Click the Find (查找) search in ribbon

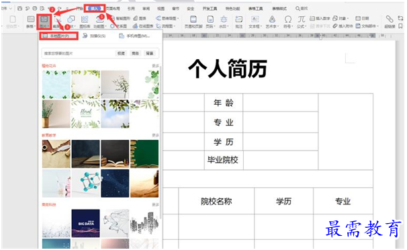(302, 9)
